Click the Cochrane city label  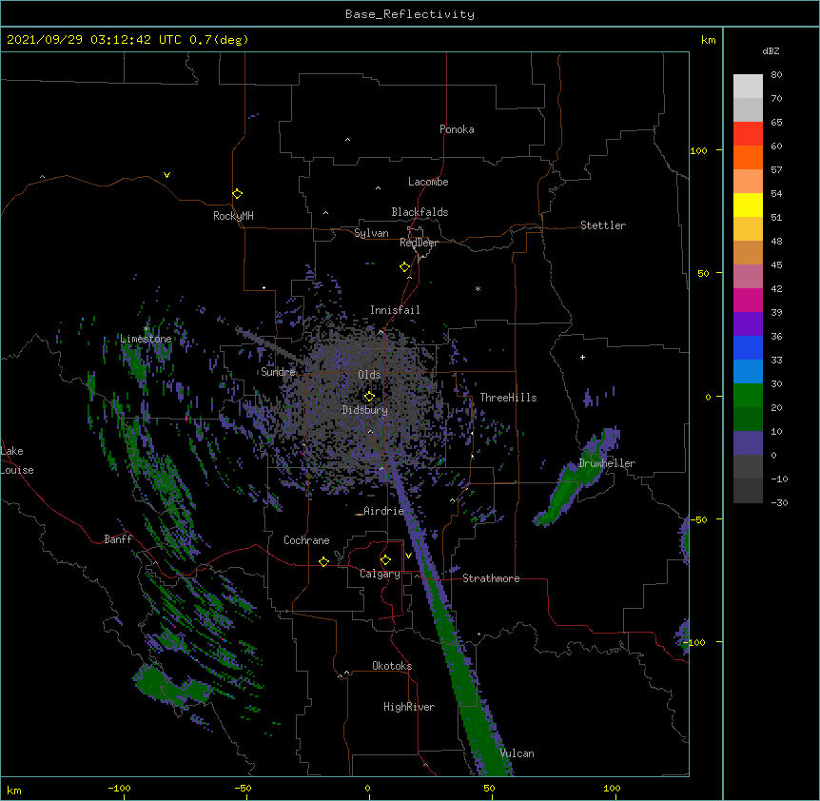click(306, 540)
